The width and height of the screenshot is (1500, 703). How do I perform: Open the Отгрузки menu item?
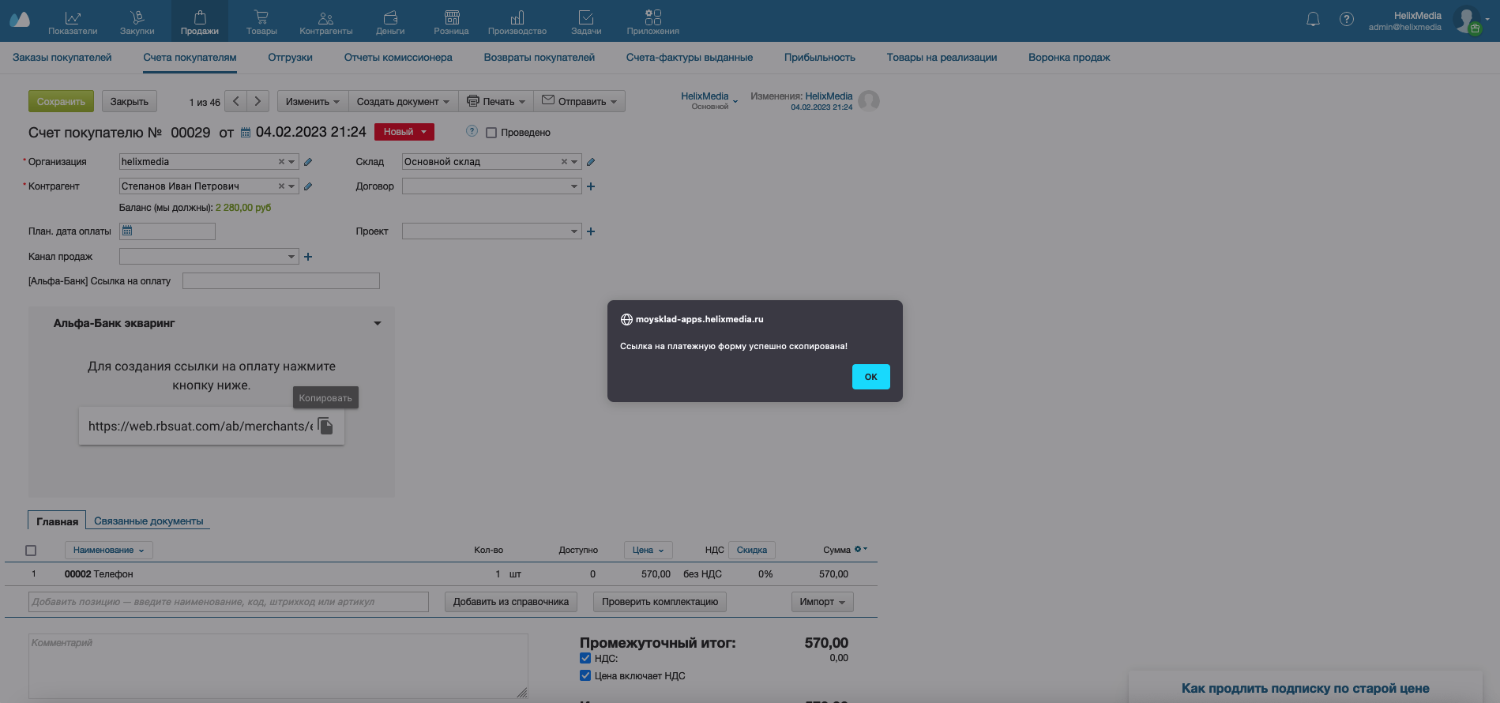tap(290, 58)
